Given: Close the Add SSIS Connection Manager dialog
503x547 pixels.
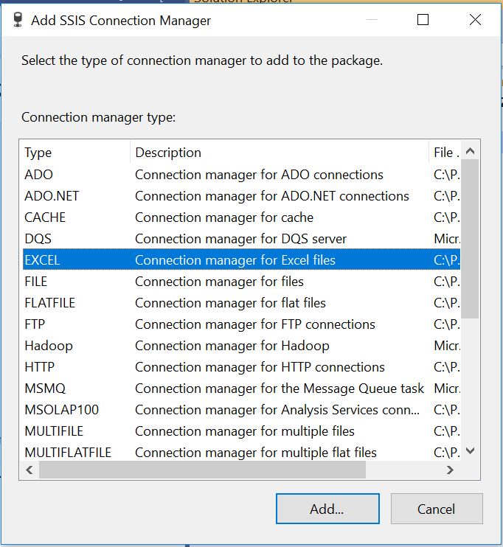Looking at the screenshot, I should 475,19.
